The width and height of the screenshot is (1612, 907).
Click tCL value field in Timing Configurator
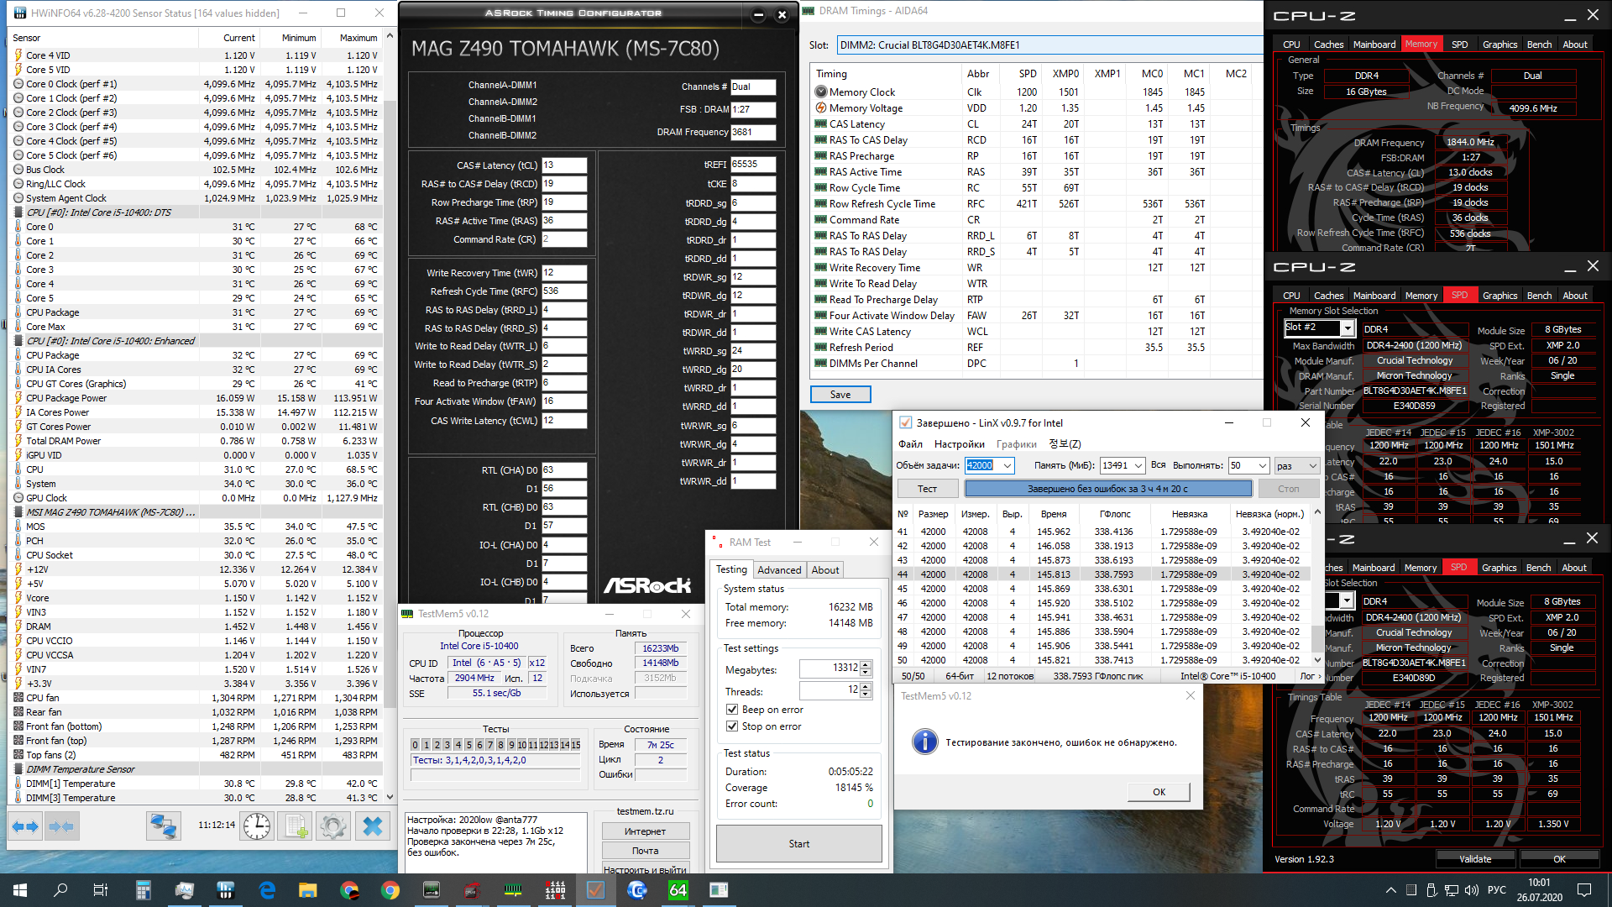coord(563,165)
